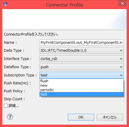Viewport: 129px width, 127px height.
Task: Collapse the Subscription Type dropdown arrow
Action: tap(121, 75)
